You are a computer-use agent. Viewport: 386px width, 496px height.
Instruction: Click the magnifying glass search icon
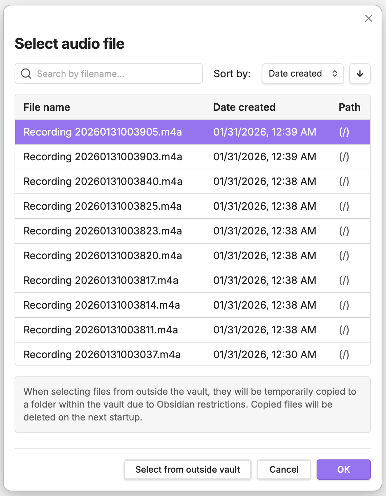[x=26, y=74]
